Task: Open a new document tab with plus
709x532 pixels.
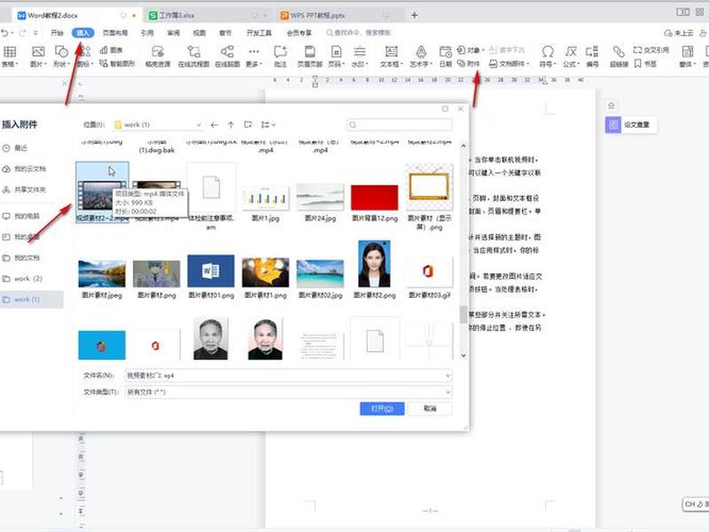Action: point(414,15)
